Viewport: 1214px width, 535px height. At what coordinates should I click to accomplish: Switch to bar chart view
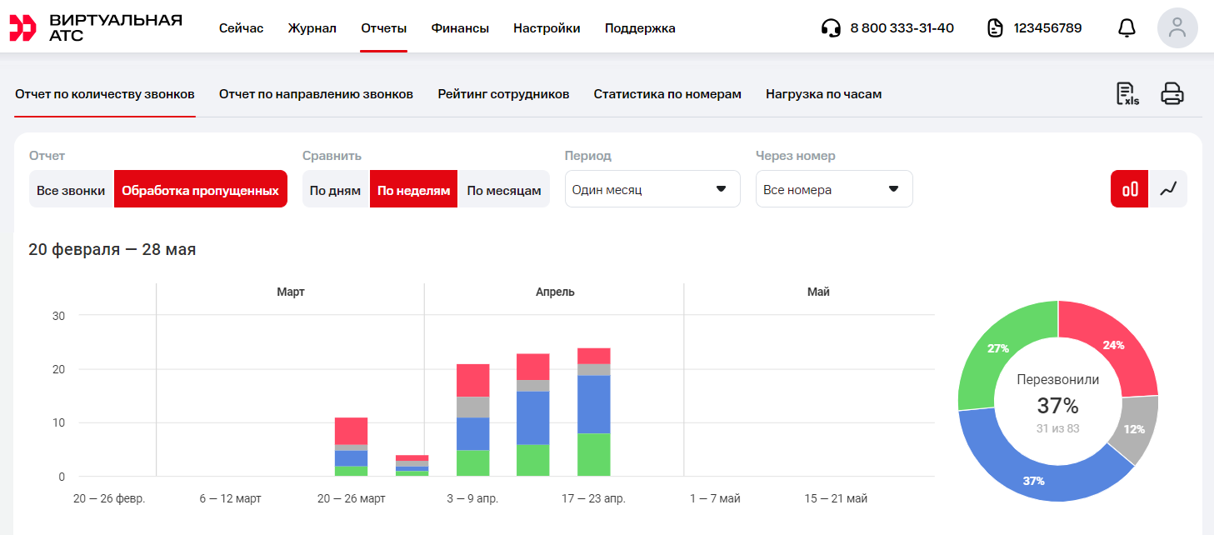(1129, 189)
